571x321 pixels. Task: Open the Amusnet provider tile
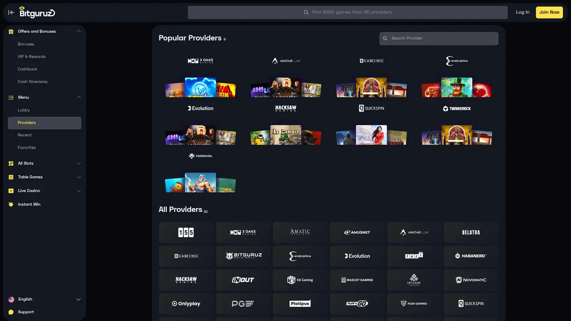click(x=357, y=232)
